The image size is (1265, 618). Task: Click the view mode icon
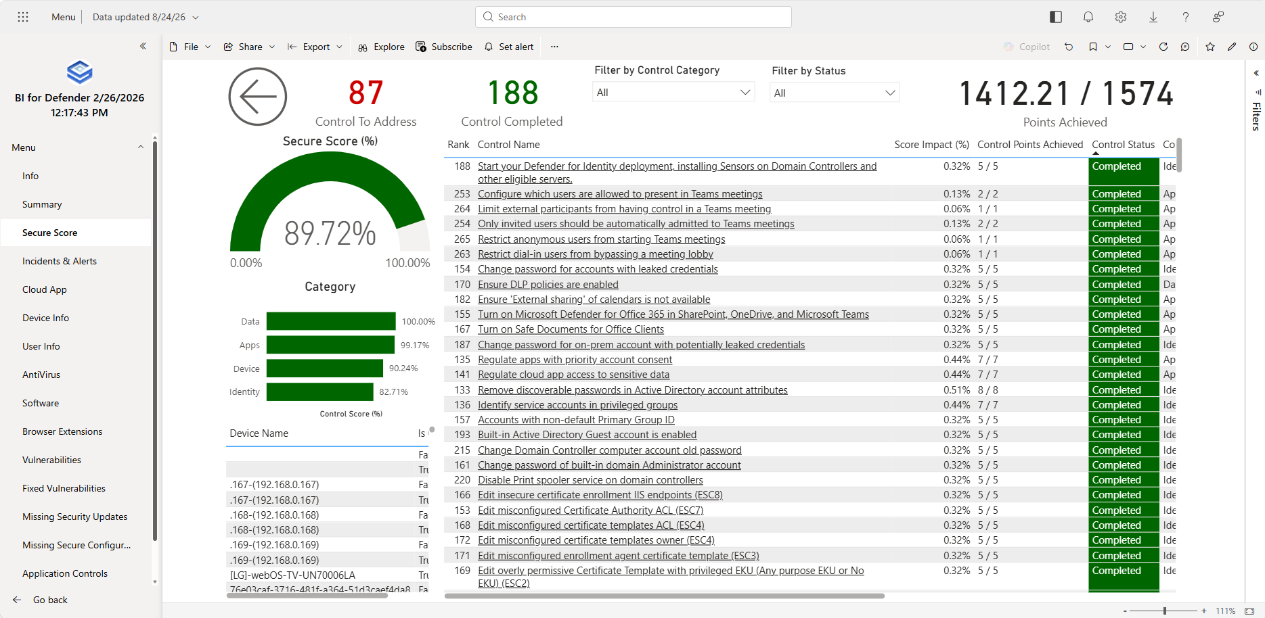1128,47
